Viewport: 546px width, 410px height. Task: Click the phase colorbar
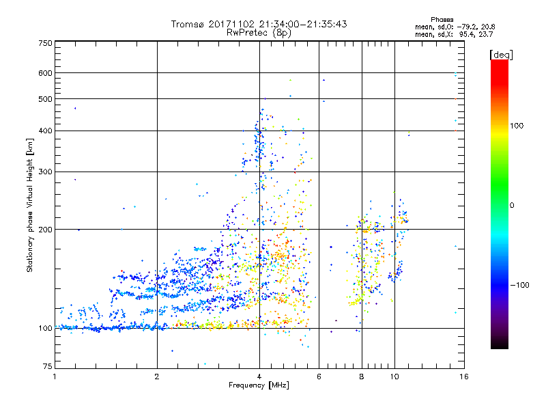(x=500, y=204)
